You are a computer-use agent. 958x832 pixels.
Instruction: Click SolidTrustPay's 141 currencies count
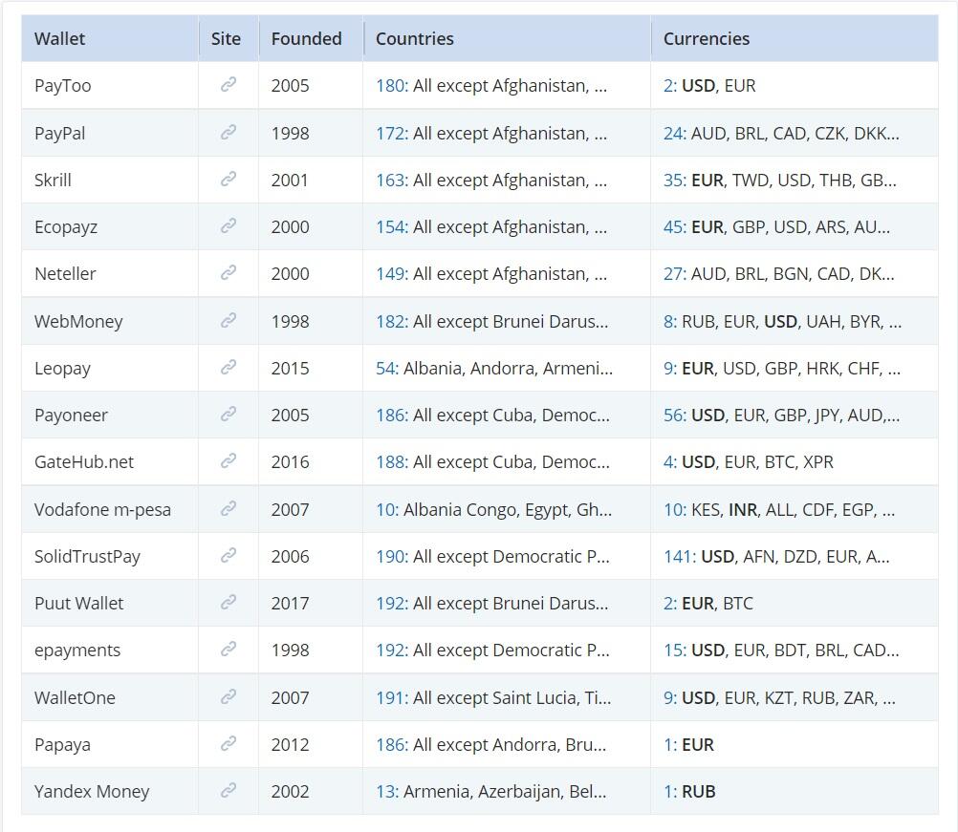[x=680, y=557]
